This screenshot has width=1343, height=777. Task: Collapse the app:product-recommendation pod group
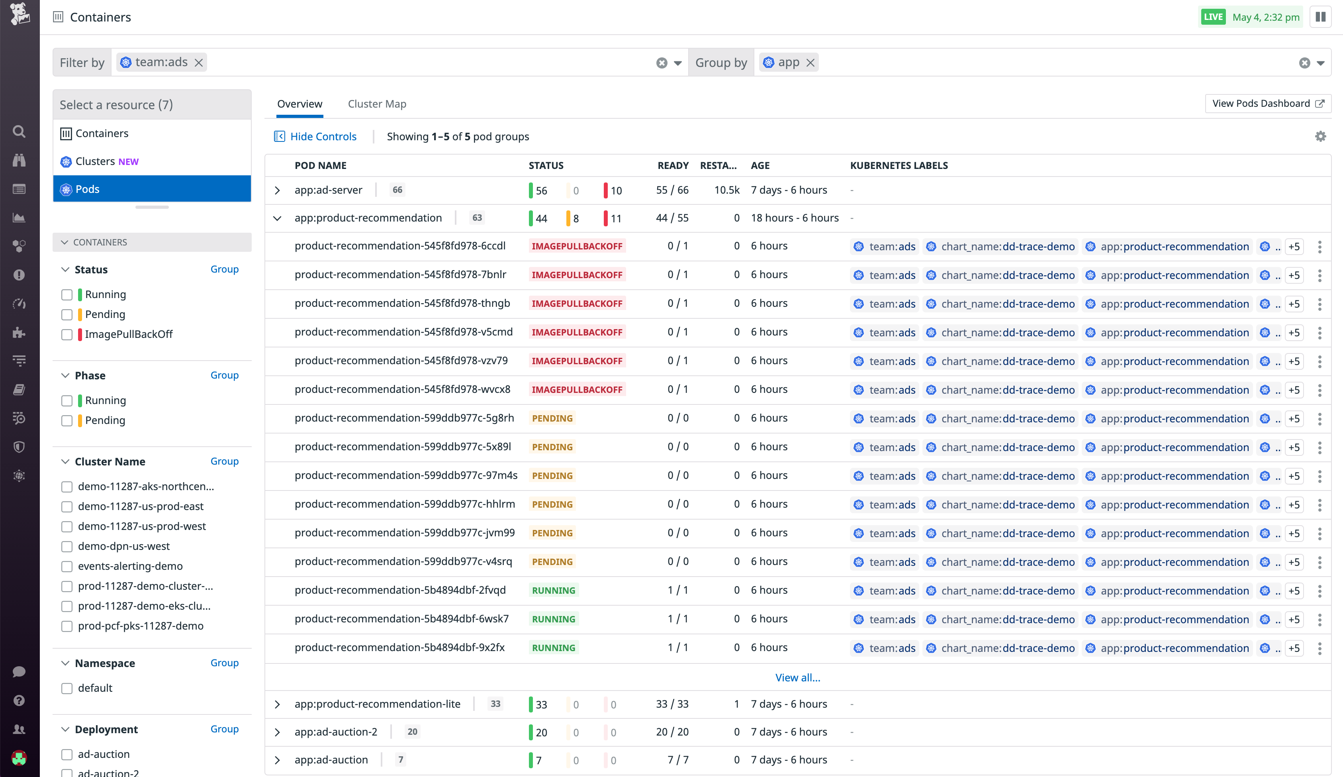[277, 218]
